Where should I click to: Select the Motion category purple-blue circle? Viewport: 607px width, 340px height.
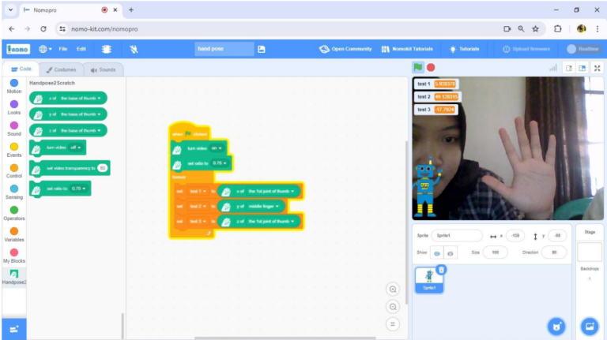pyautogui.click(x=14, y=84)
